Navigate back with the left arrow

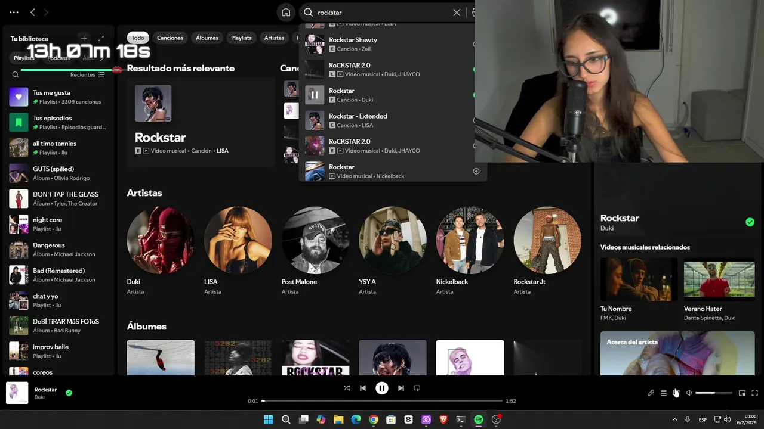point(33,12)
